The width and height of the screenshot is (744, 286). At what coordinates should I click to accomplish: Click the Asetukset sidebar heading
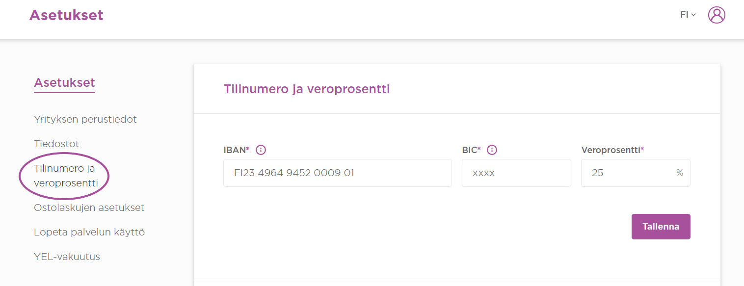pyautogui.click(x=64, y=82)
